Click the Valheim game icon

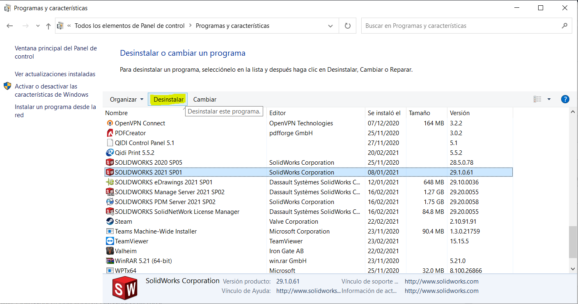pos(110,251)
